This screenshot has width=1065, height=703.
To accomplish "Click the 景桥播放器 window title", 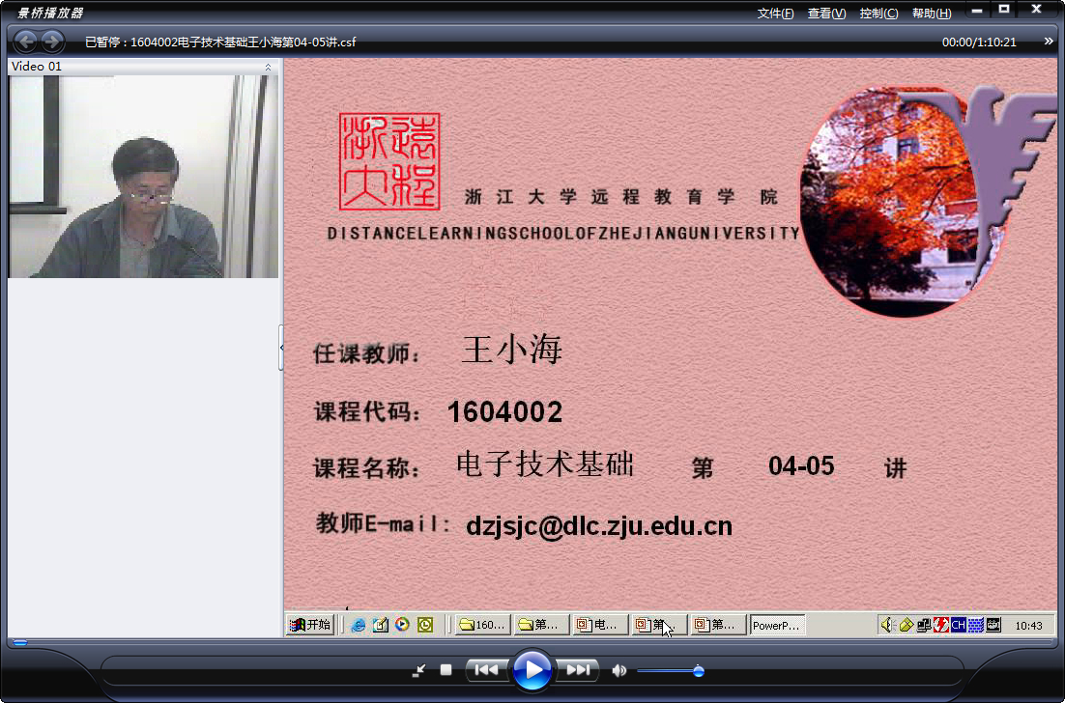I will 49,13.
